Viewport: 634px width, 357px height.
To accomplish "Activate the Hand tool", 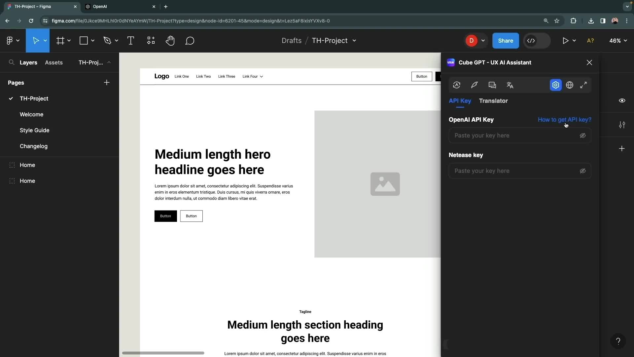I will (170, 41).
